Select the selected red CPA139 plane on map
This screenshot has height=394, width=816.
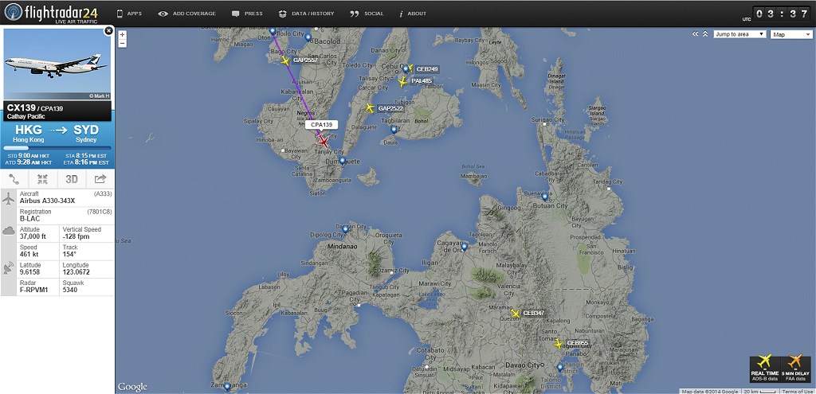(x=324, y=142)
